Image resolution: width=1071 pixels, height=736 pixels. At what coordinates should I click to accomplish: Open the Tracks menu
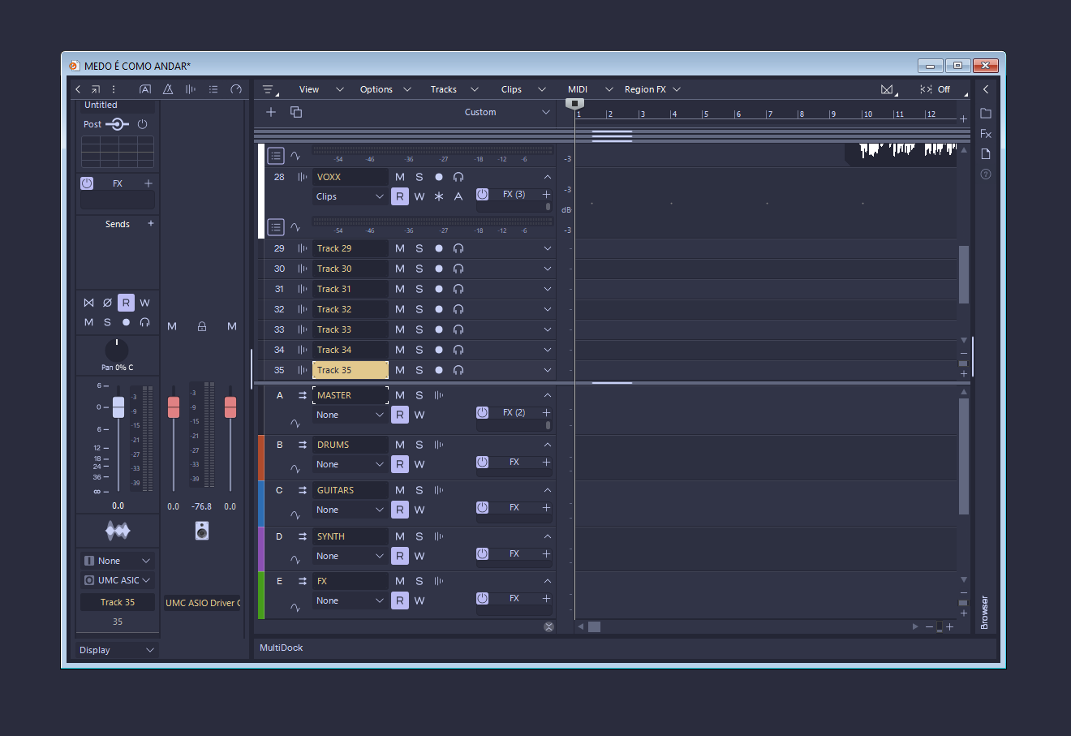coord(444,89)
